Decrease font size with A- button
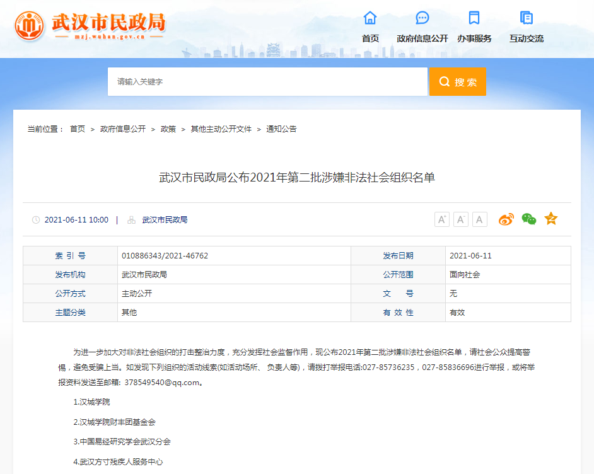This screenshot has width=594, height=474. [x=461, y=219]
